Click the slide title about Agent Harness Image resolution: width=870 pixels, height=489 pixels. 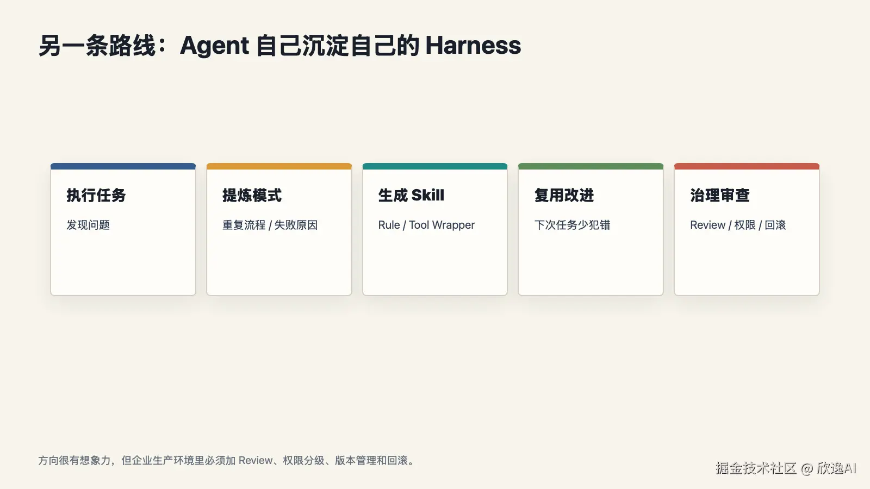(x=279, y=46)
